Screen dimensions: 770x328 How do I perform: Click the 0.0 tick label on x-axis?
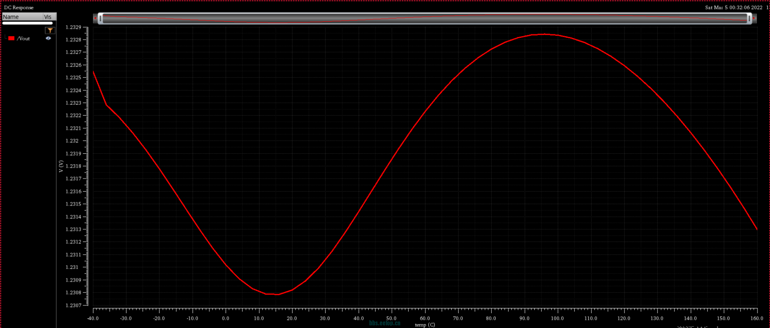point(226,318)
